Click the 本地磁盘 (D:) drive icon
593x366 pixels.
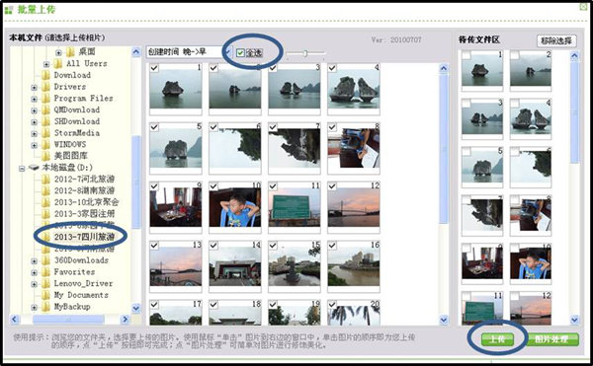click(34, 167)
